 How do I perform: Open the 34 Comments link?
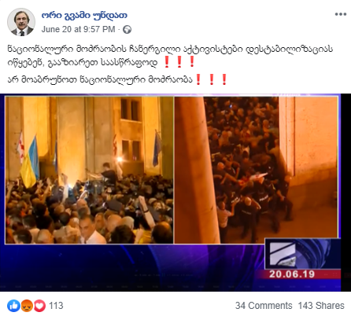[x=264, y=306]
